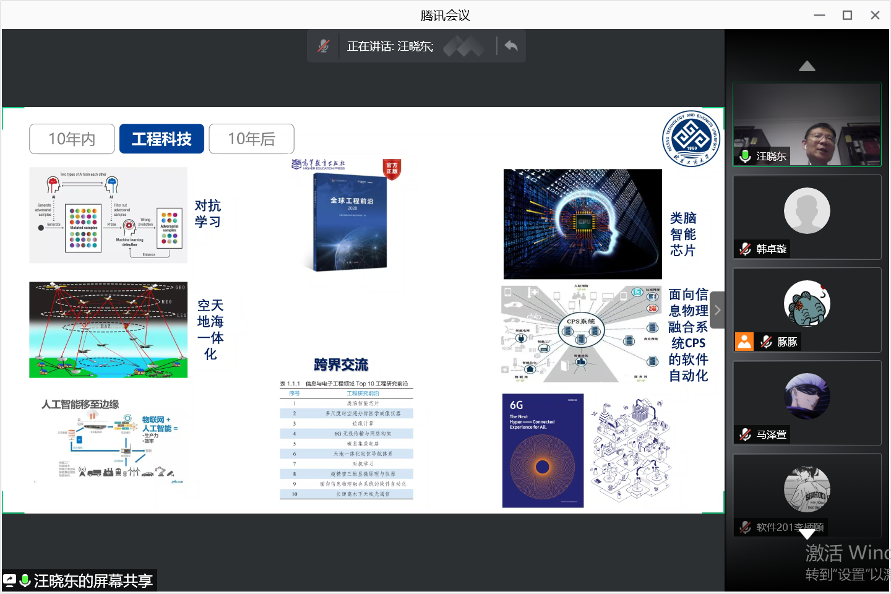Viewport: 891px width, 594px height.
Task: Maximize the 腾讯会议 window
Action: (x=847, y=15)
